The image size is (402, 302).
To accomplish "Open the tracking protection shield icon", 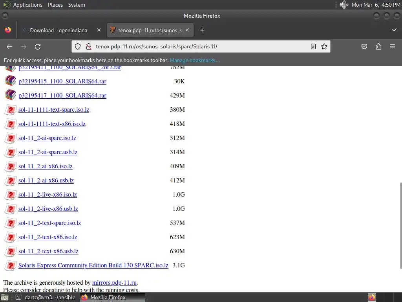I will coord(78,46).
